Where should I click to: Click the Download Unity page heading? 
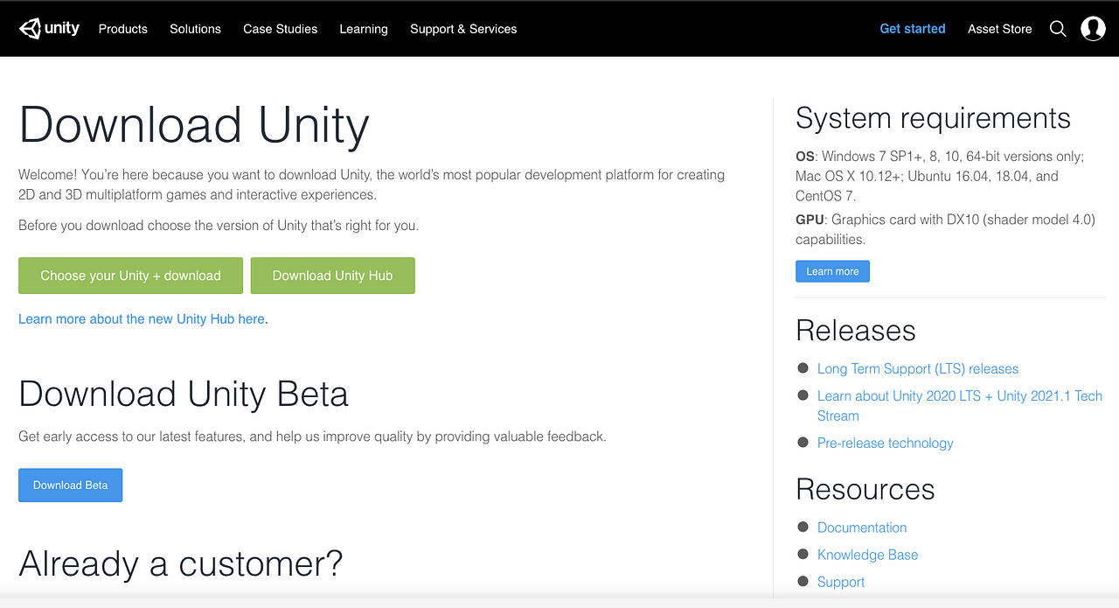pyautogui.click(x=194, y=125)
